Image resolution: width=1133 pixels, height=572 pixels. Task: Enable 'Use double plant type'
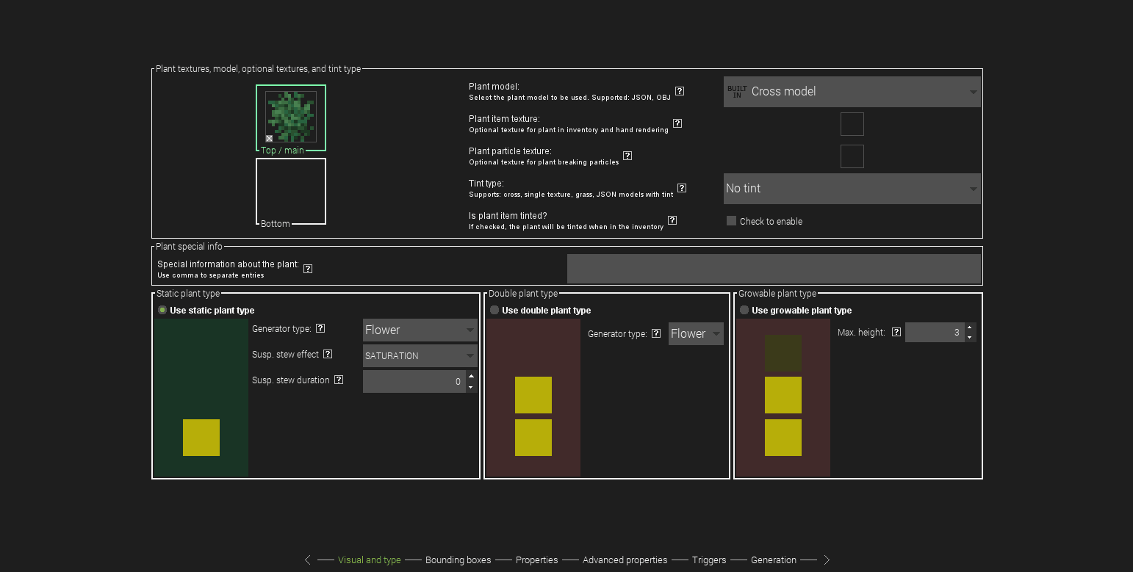click(x=494, y=310)
